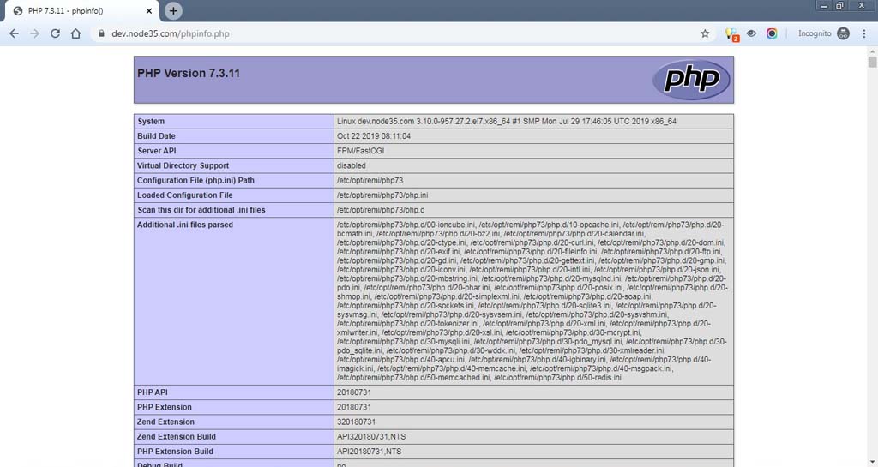Select 'Virtual Directory Support' label
This screenshot has width=878, height=467.
pos(183,165)
